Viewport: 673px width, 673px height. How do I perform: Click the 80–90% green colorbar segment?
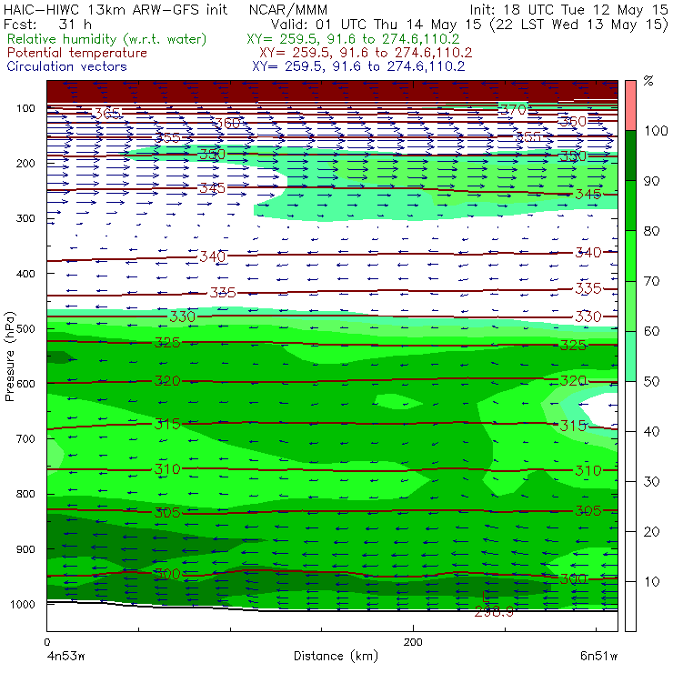click(x=630, y=206)
